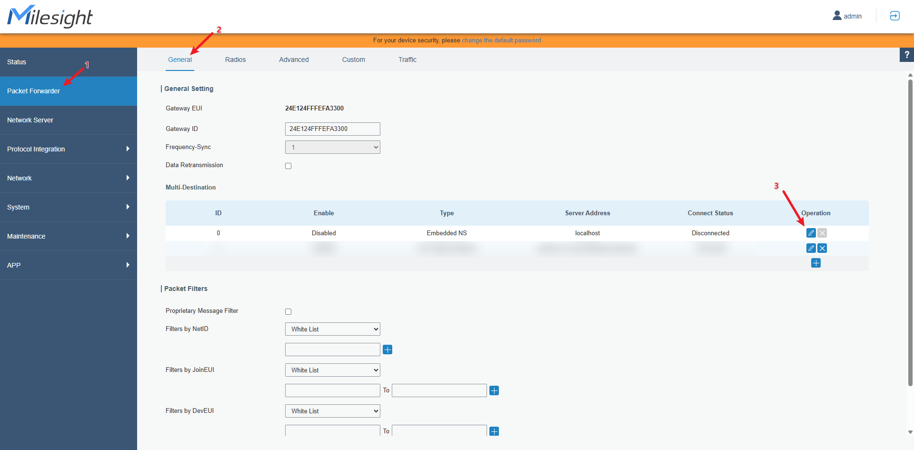Screen dimensions: 914x450
Task: Go to the Traffic tab
Action: point(407,60)
